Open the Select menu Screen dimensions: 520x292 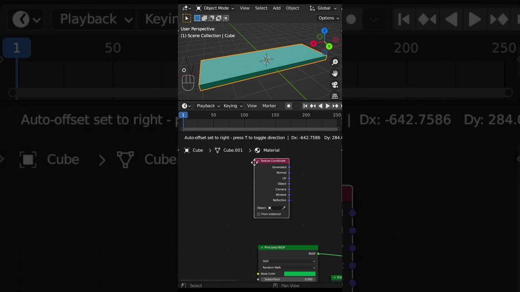(261, 8)
